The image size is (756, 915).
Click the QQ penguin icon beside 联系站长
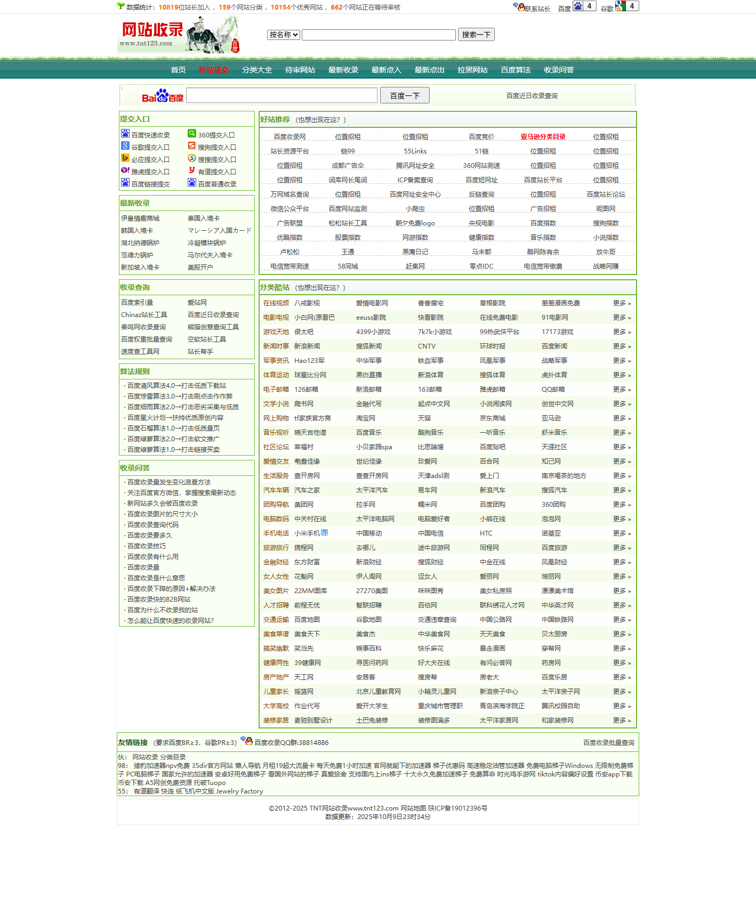click(519, 6)
